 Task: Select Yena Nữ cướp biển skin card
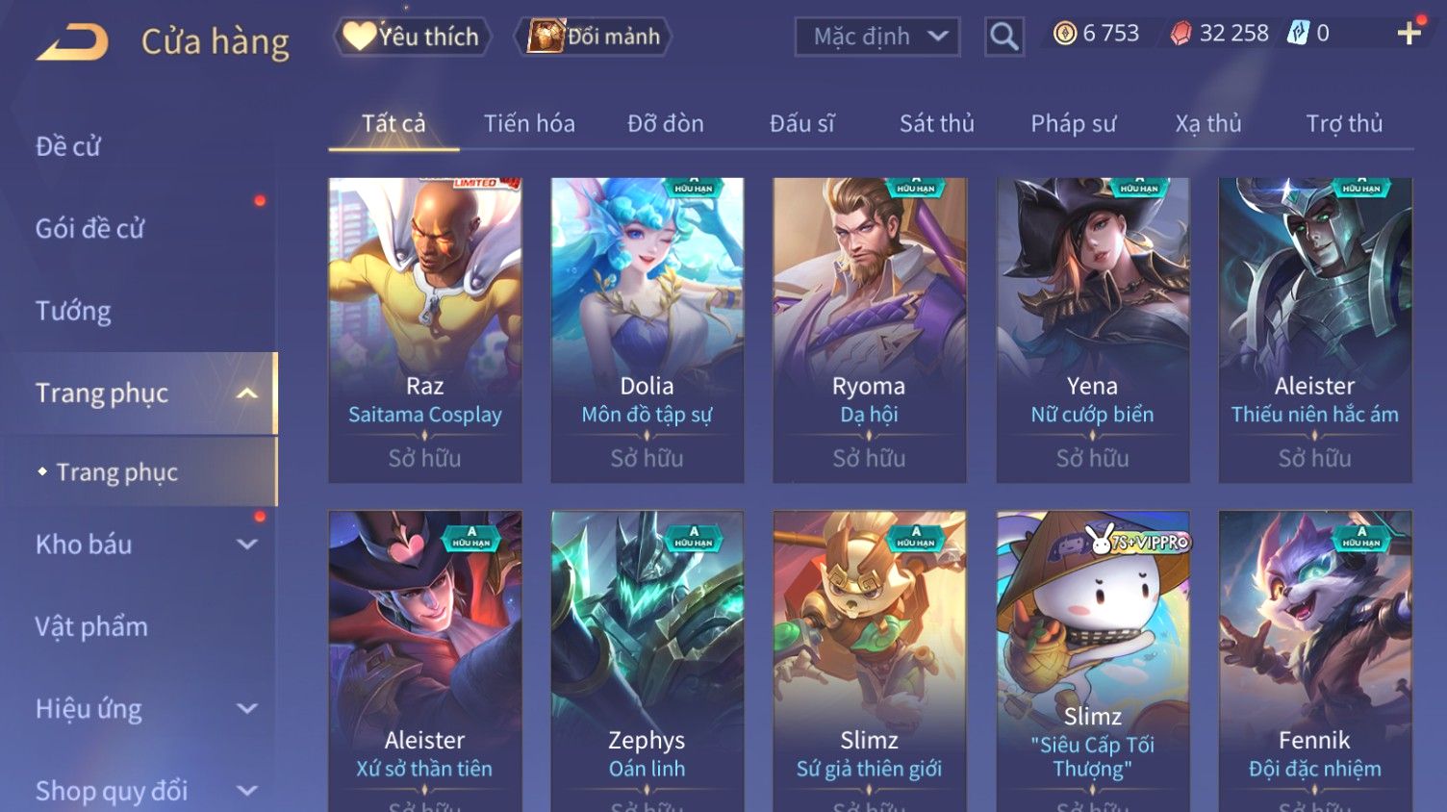coord(1092,330)
